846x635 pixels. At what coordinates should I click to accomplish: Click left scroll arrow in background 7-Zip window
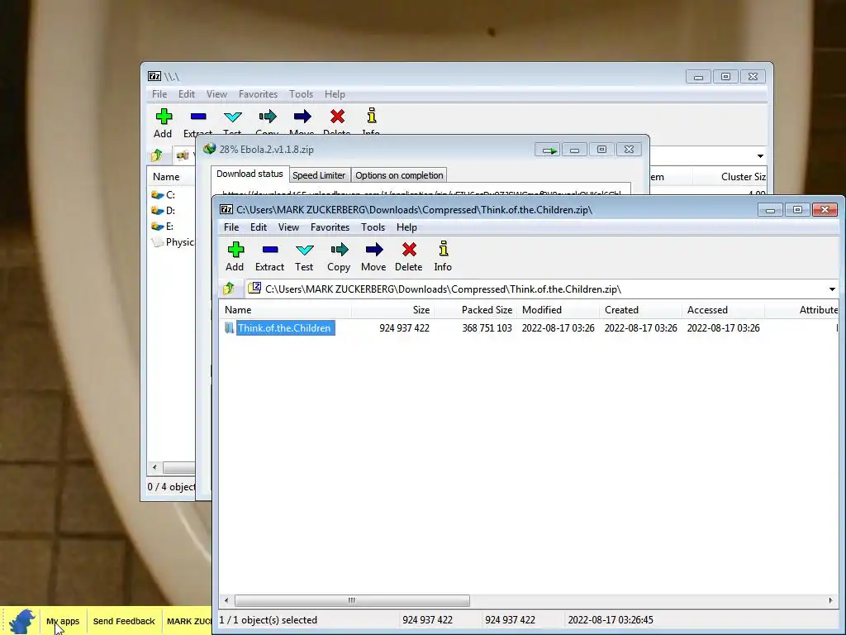point(154,468)
